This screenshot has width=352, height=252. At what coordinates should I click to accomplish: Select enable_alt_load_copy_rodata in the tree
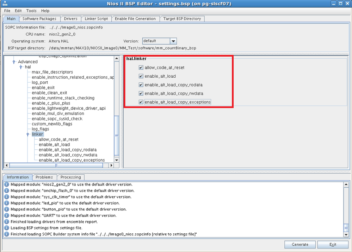coord(68,150)
